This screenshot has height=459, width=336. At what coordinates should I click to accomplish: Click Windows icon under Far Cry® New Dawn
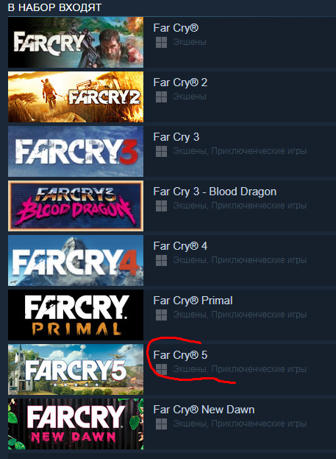coord(161,424)
